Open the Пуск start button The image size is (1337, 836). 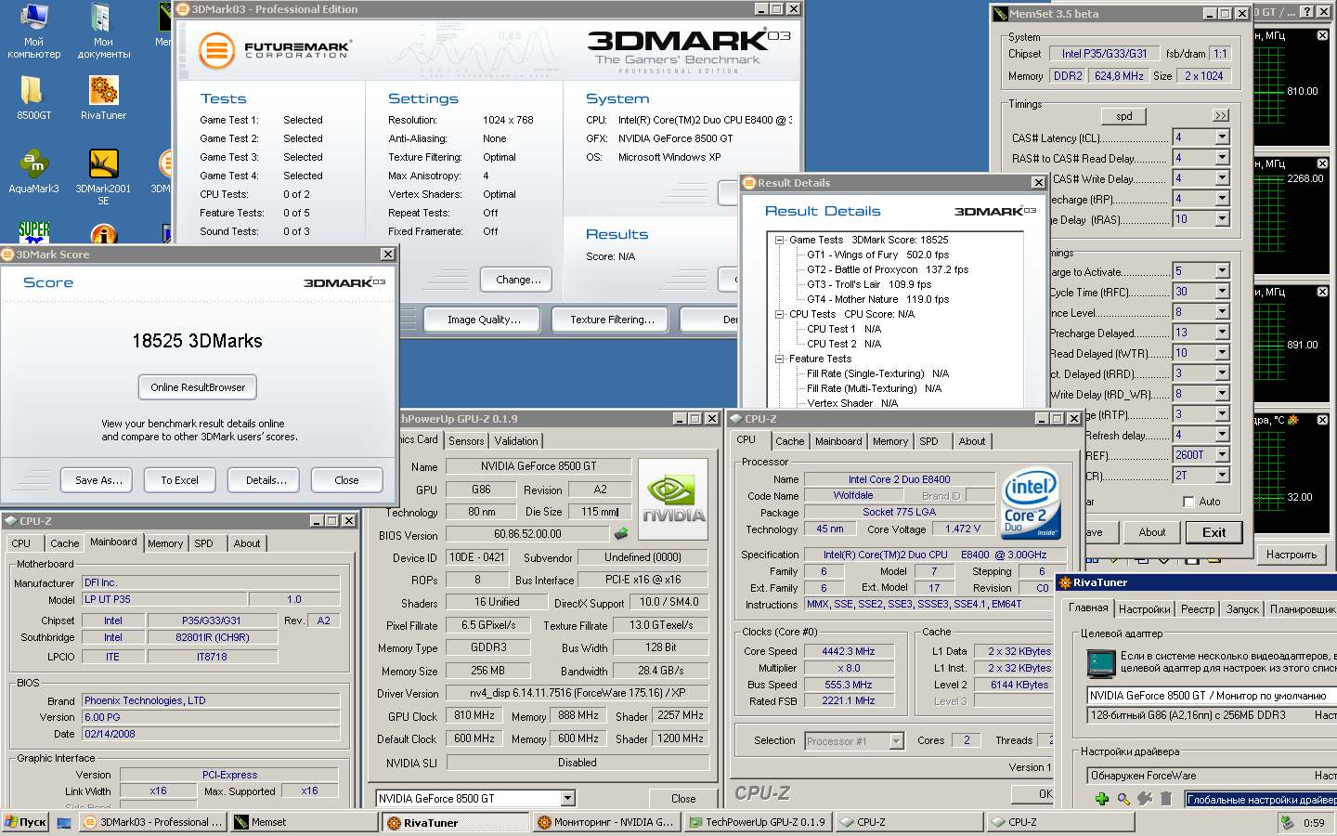(x=25, y=822)
